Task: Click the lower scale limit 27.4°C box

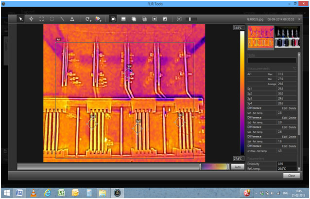Action: pos(238,159)
